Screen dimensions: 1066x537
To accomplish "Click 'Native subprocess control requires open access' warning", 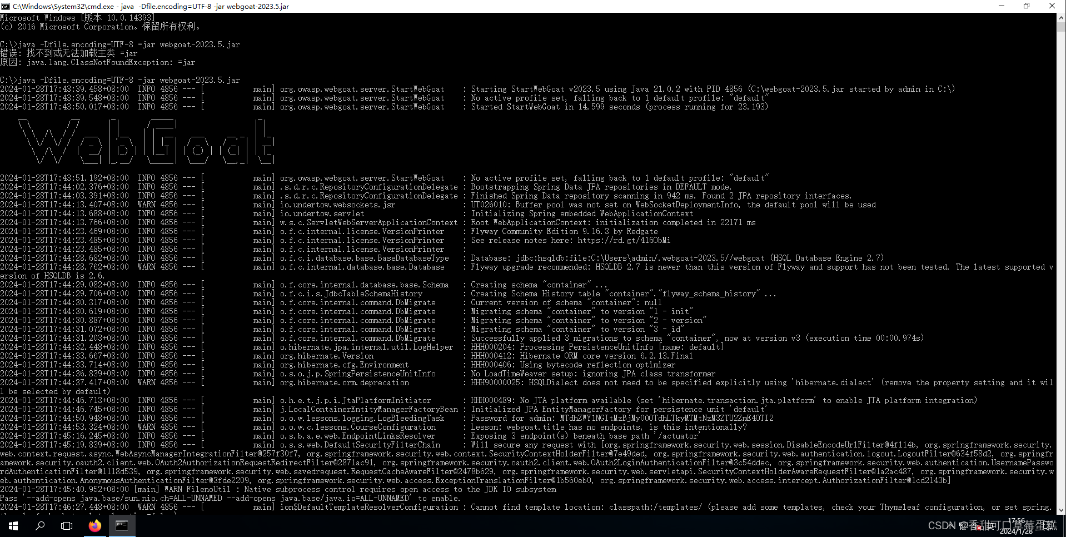I will point(400,489).
